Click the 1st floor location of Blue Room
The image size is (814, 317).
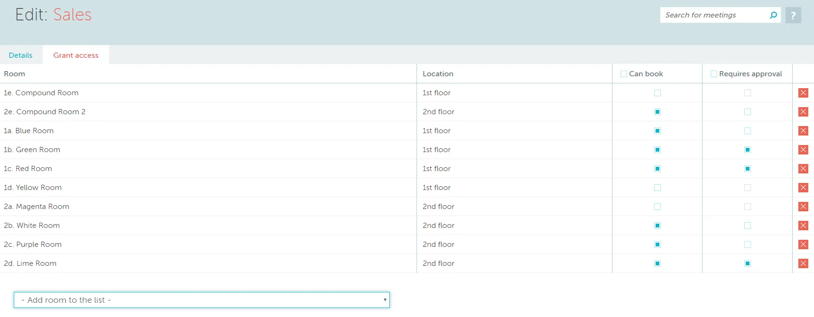tap(436, 131)
